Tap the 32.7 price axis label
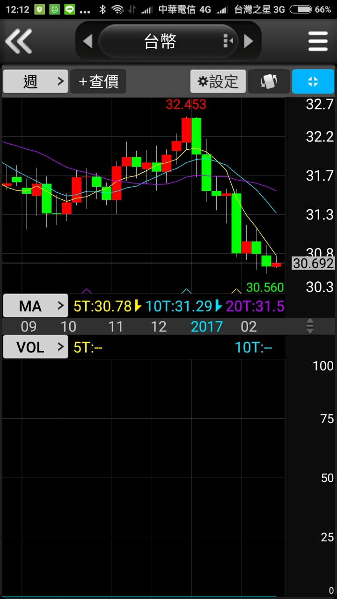 coord(319,104)
